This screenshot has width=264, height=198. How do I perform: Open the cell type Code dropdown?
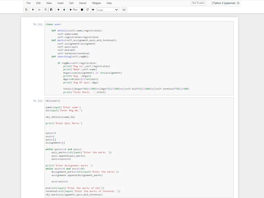coord(108,10)
